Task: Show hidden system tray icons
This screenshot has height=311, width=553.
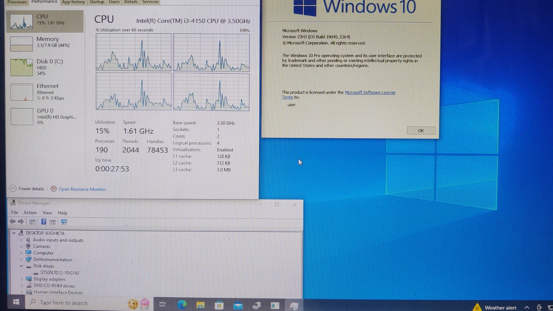Action: [527, 307]
